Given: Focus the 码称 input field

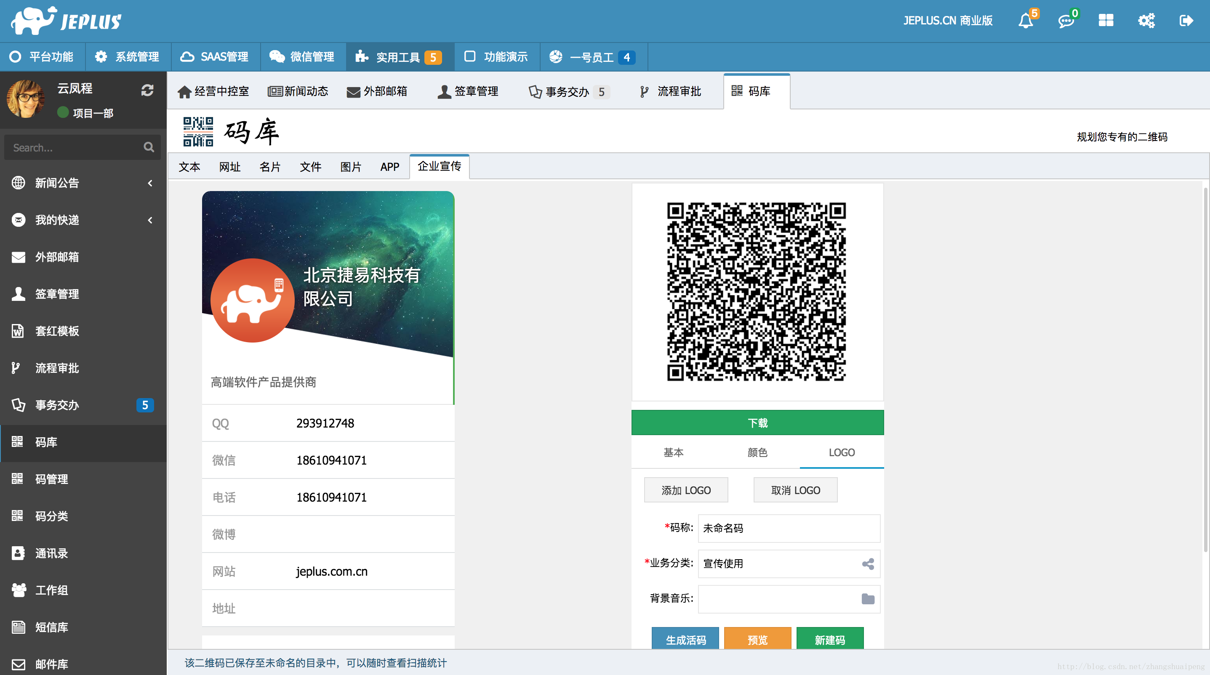Looking at the screenshot, I should [789, 529].
